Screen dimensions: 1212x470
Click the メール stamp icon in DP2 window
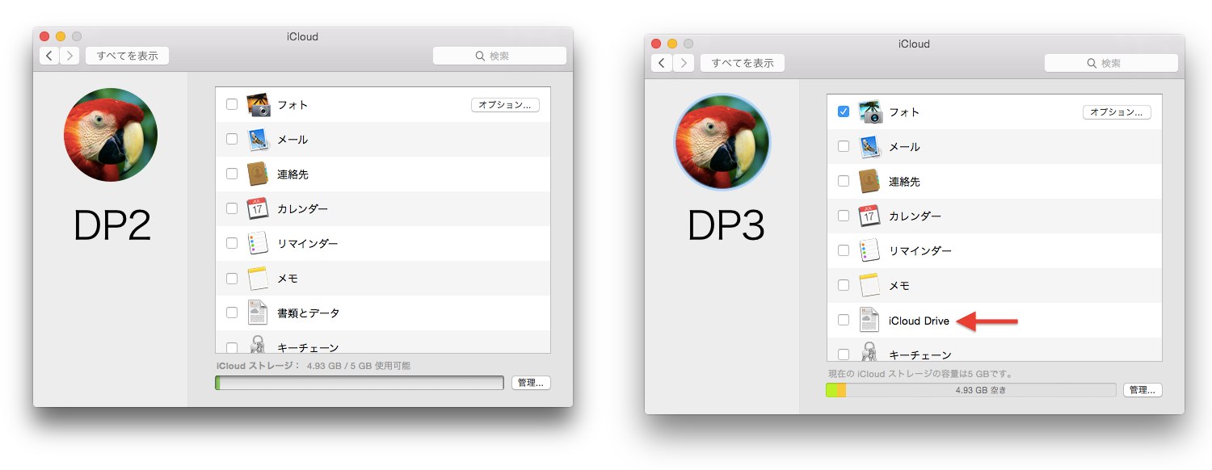pos(258,140)
